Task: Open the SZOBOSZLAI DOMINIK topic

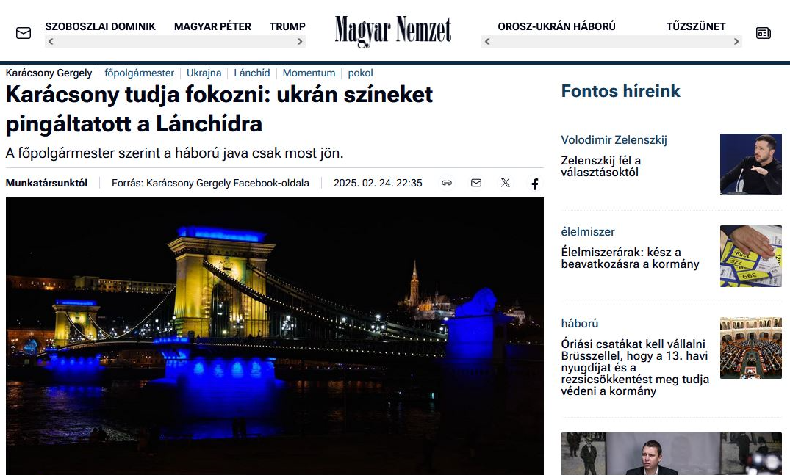Action: tap(100, 26)
